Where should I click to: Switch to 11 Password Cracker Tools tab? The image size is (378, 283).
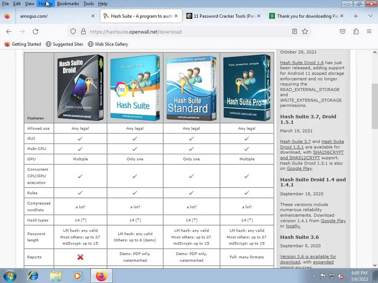pos(224,16)
